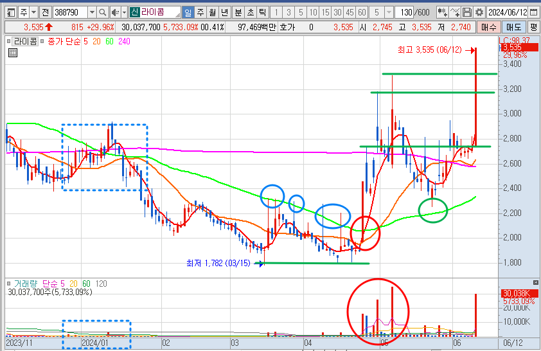Click the 라이콤 stock name field
Image resolution: width=541 pixels, height=351 pixels.
pos(155,13)
